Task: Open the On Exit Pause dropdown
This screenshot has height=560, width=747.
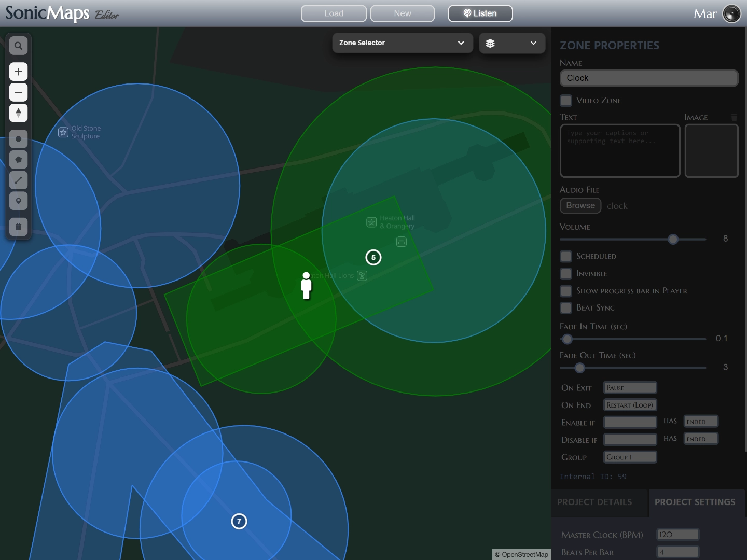Action: pyautogui.click(x=630, y=388)
